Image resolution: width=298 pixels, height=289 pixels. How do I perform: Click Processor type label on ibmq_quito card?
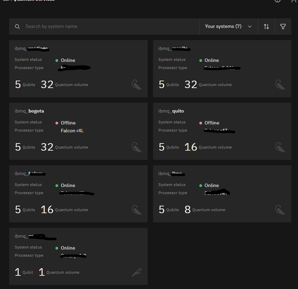(x=172, y=130)
